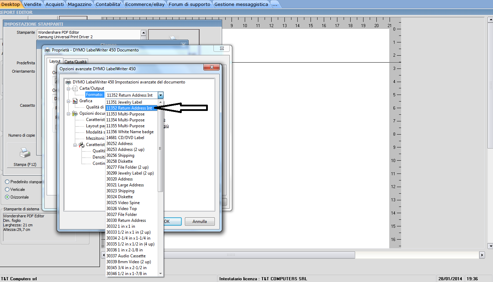Click the down arrow of format list scrollbar

coord(161,274)
